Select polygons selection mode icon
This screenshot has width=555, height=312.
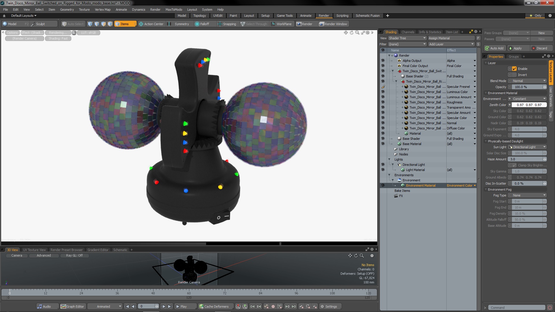click(x=103, y=24)
